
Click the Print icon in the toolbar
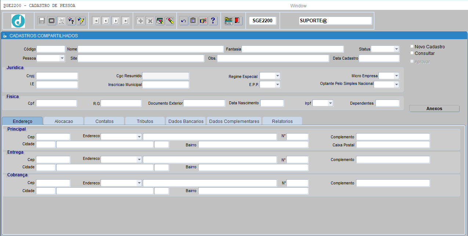coord(62,21)
